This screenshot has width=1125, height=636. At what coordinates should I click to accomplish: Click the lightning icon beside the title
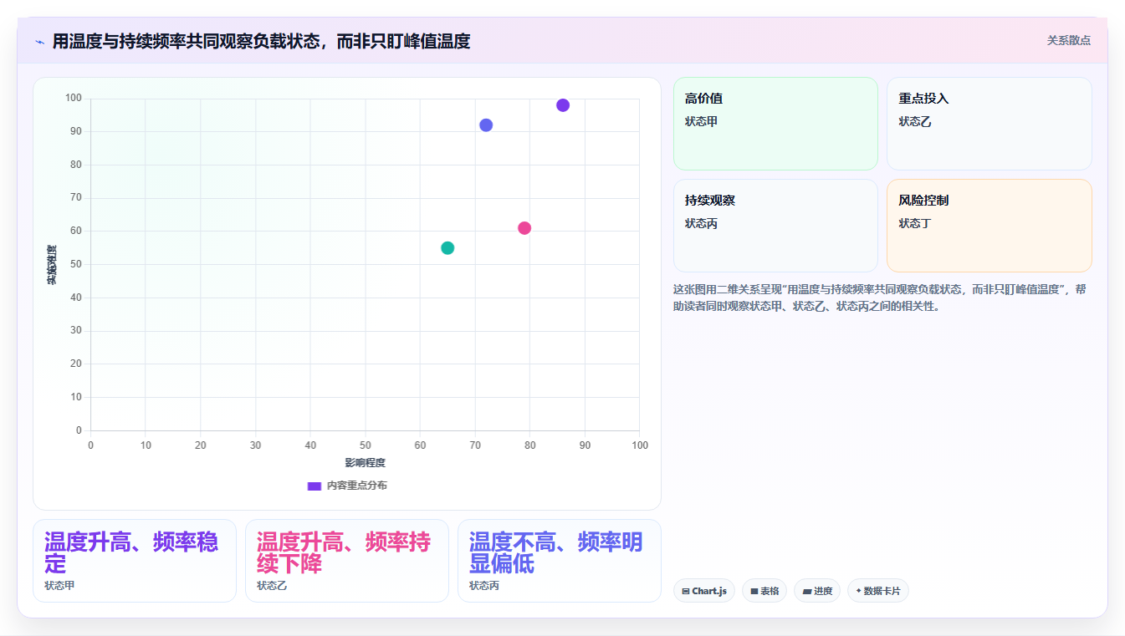tap(39, 42)
